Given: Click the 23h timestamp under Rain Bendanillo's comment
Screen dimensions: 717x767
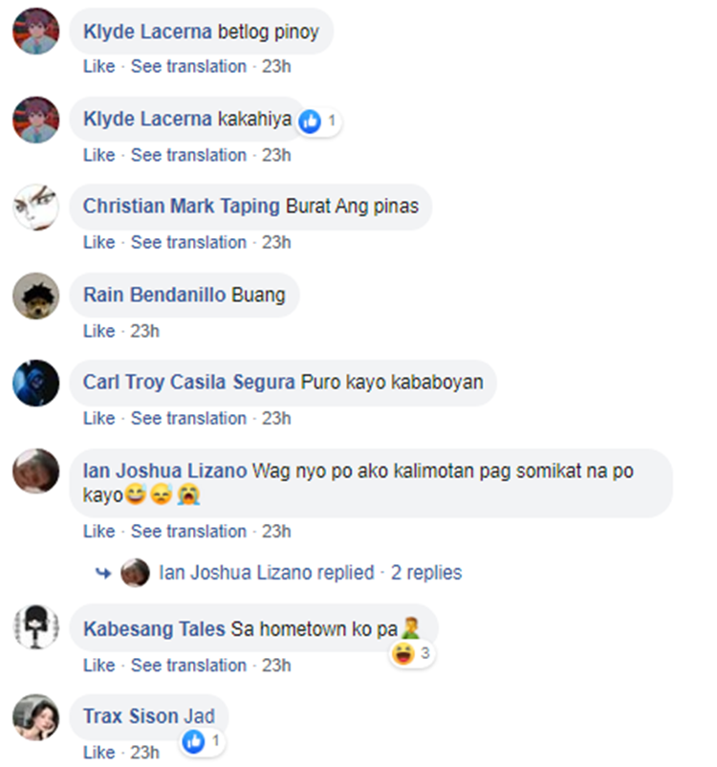Looking at the screenshot, I should 144,331.
